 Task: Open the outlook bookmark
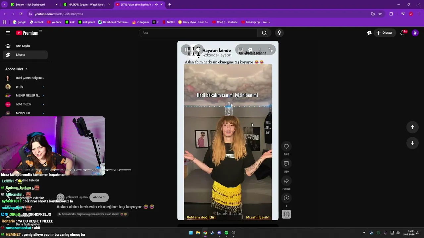click(36, 22)
